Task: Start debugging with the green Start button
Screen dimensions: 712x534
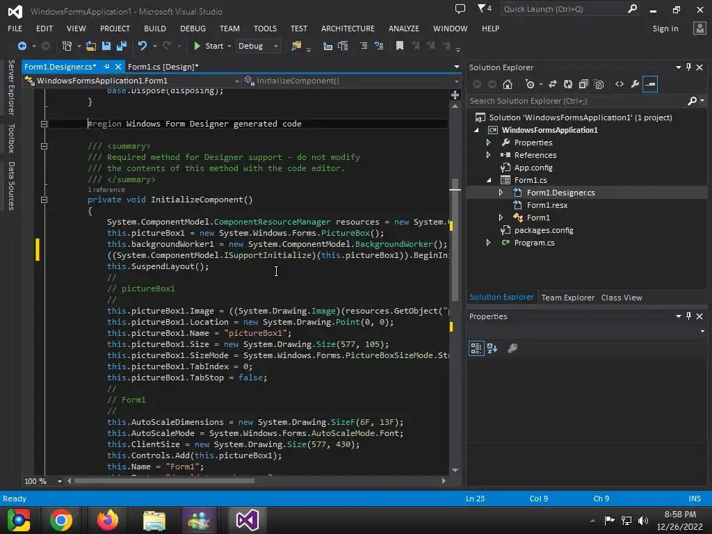Action: click(209, 46)
